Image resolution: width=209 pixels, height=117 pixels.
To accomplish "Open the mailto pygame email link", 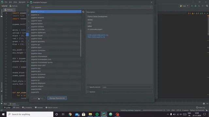I will pyautogui.click(x=98, y=35).
